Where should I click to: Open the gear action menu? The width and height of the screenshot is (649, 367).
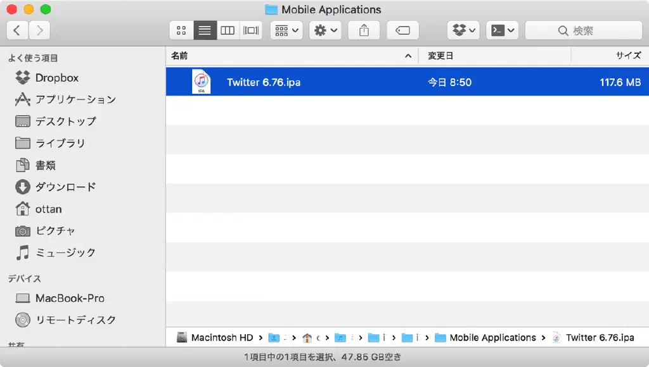point(325,30)
